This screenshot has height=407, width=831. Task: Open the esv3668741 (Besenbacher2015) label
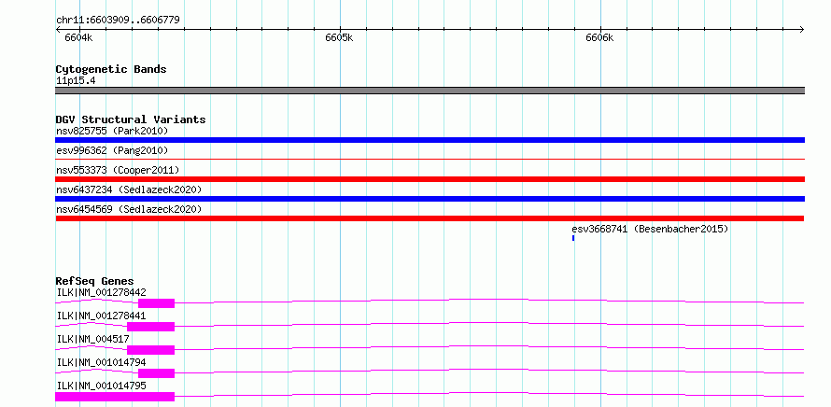coord(650,229)
